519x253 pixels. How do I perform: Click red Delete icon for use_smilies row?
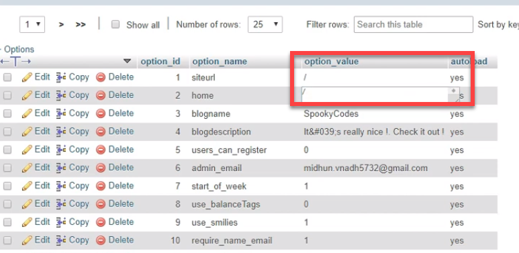[x=101, y=222]
